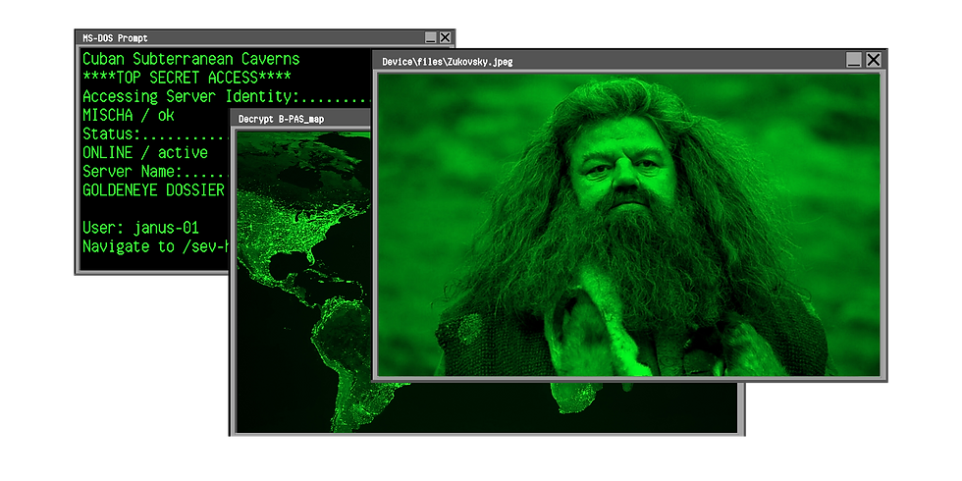
Task: Click the 'MISCHA / ok' line
Action: coord(129,116)
